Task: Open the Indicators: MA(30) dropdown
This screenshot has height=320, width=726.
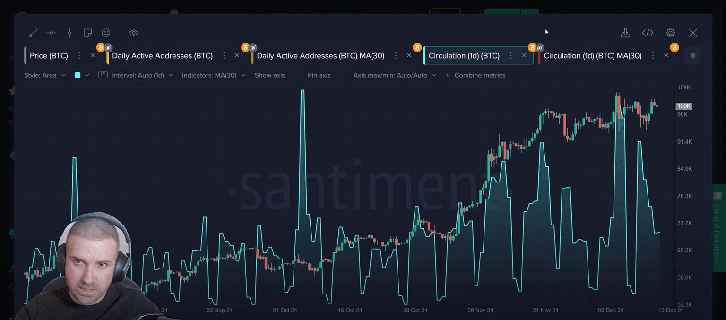Action: pos(214,75)
